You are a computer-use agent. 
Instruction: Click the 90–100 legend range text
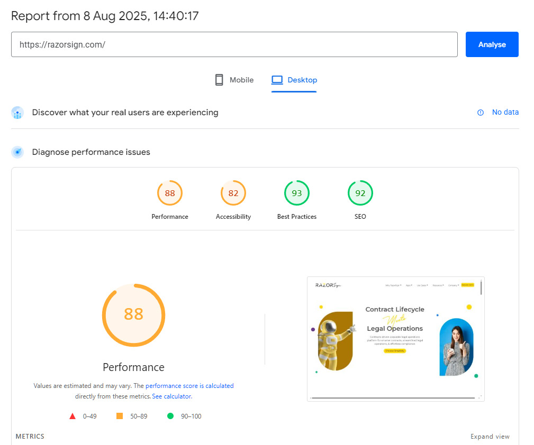pos(191,416)
